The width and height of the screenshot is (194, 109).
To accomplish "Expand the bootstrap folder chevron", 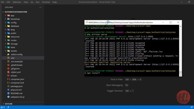I will [5, 19].
